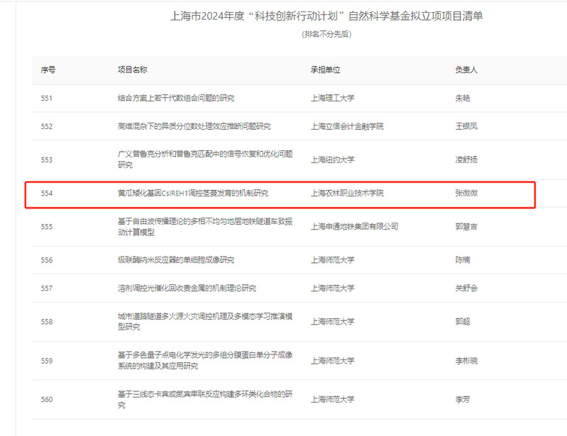The height and width of the screenshot is (436, 567).
Task: Click the 负责人 column header
Action: (466, 70)
